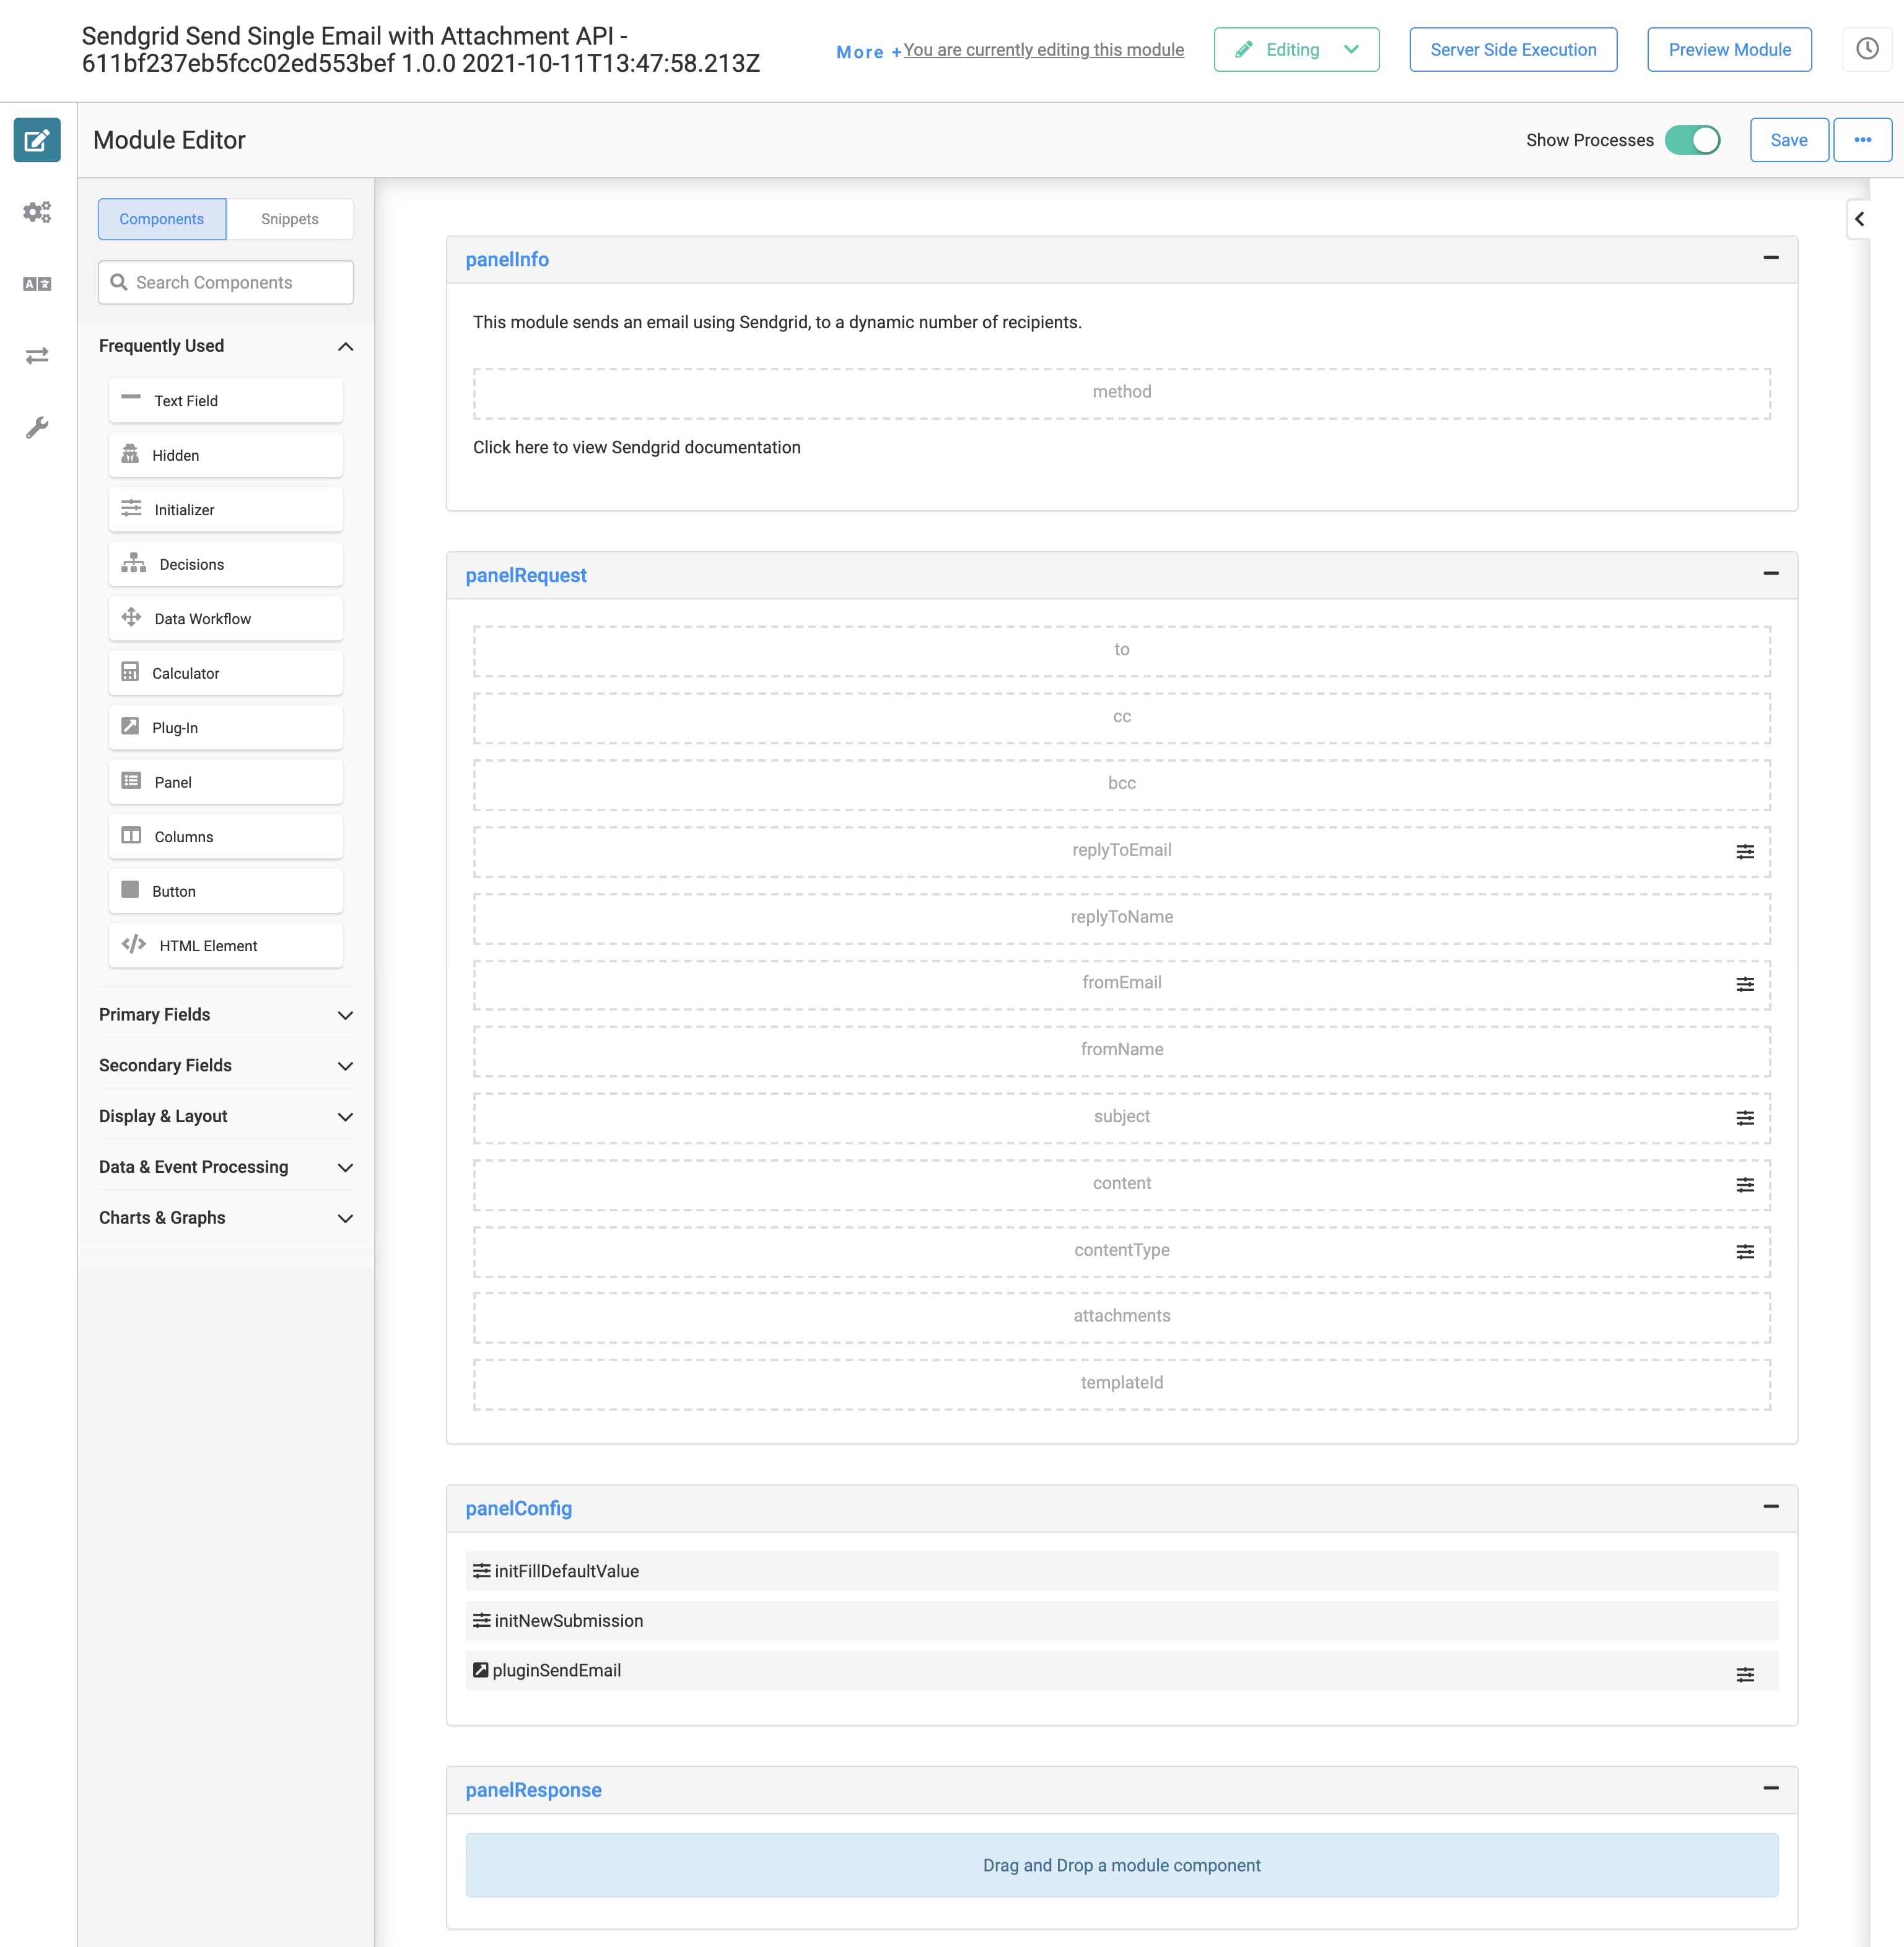The height and width of the screenshot is (1947, 1904).
Task: Open the More + menu
Action: [869, 52]
